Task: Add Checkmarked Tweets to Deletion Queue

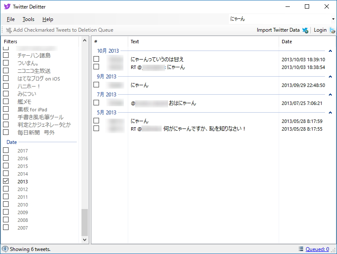Action: [60, 30]
